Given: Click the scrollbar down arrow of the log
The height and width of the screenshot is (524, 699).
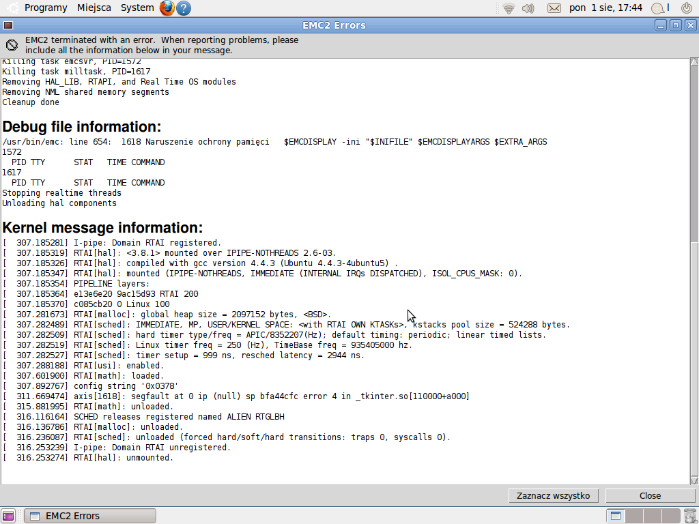Looking at the screenshot, I should coord(694,480).
